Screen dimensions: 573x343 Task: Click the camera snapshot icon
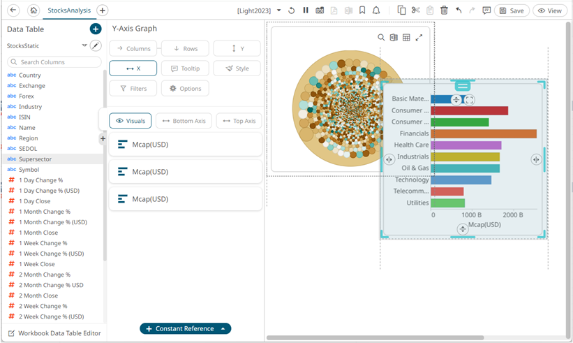pos(320,10)
